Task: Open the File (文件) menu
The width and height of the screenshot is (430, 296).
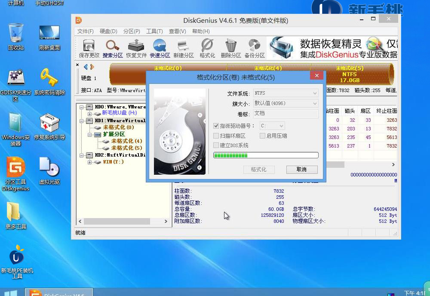Action: 85,31
